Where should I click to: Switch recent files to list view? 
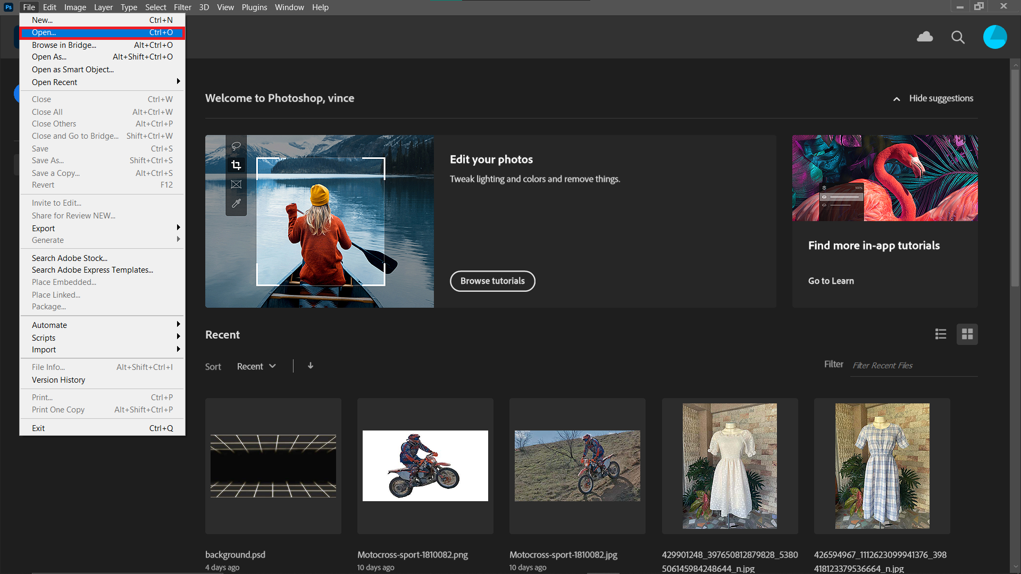(941, 334)
